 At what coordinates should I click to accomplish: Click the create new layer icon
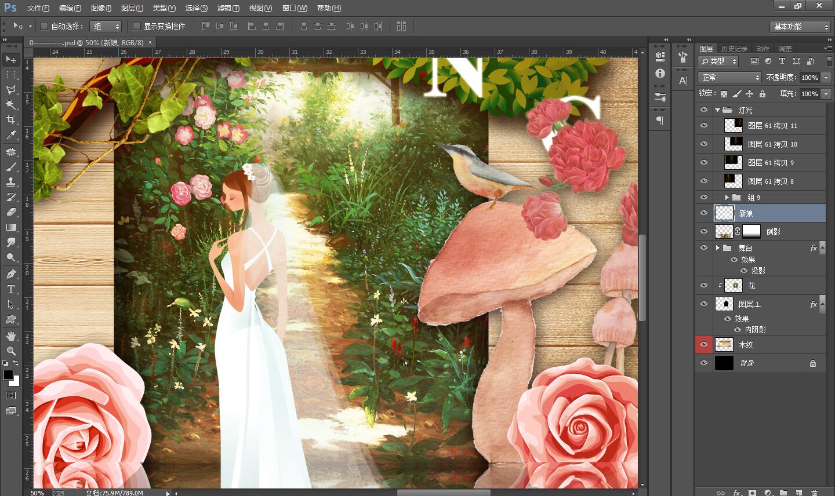(x=799, y=493)
